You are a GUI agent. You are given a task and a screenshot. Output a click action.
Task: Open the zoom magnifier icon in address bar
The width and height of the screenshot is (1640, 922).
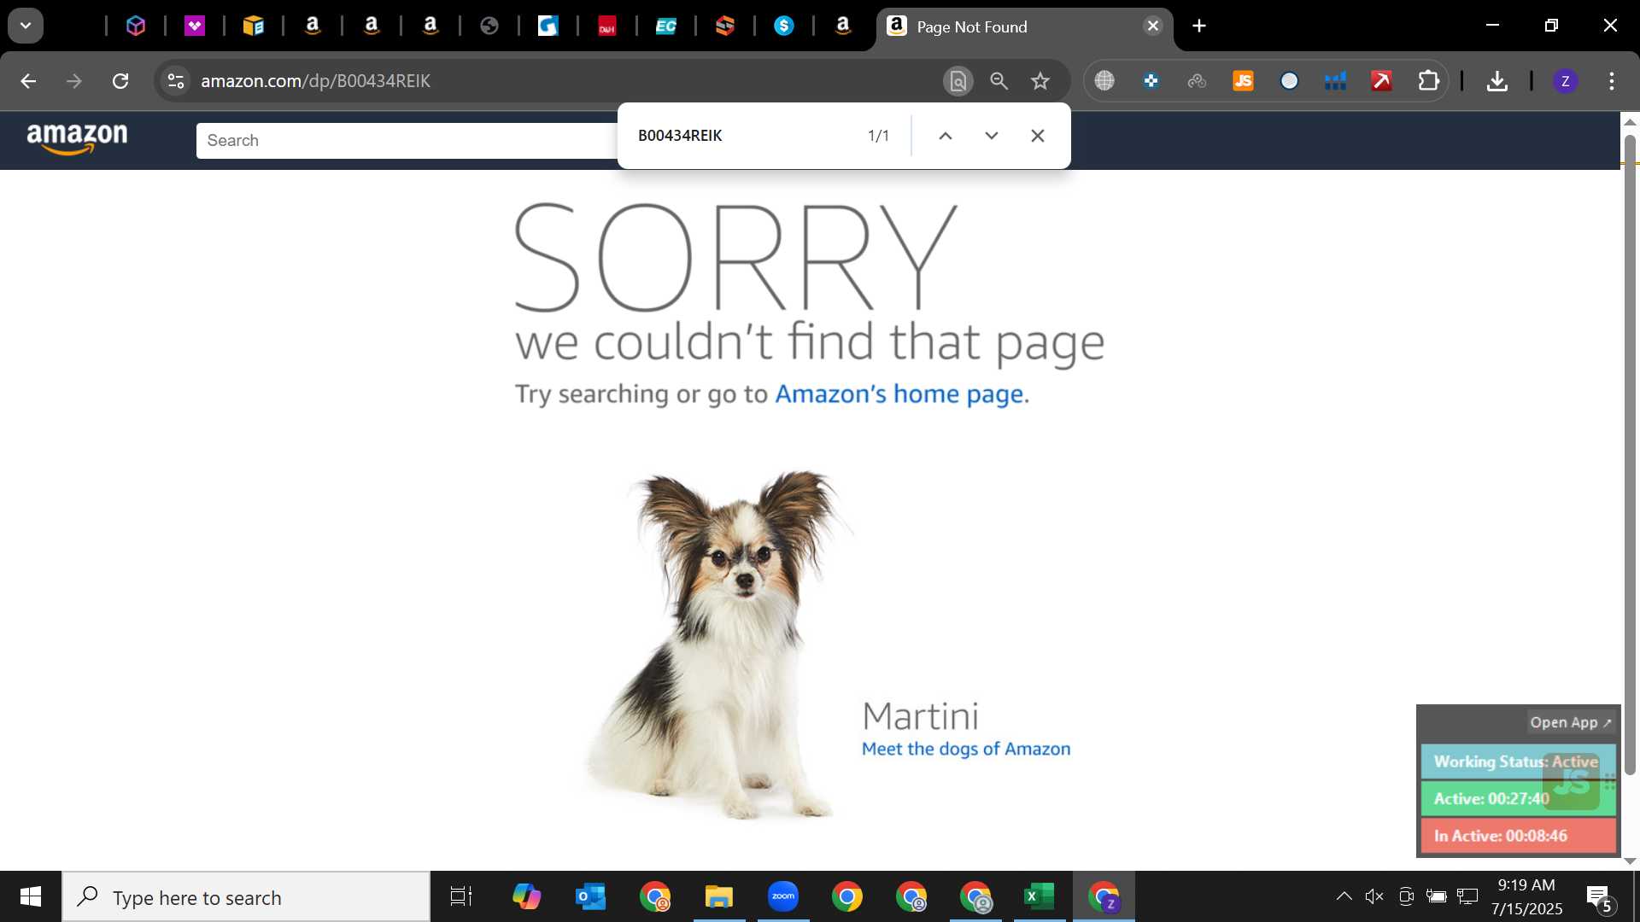pyautogui.click(x=999, y=81)
